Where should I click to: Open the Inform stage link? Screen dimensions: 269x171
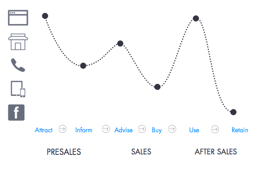[84, 130]
